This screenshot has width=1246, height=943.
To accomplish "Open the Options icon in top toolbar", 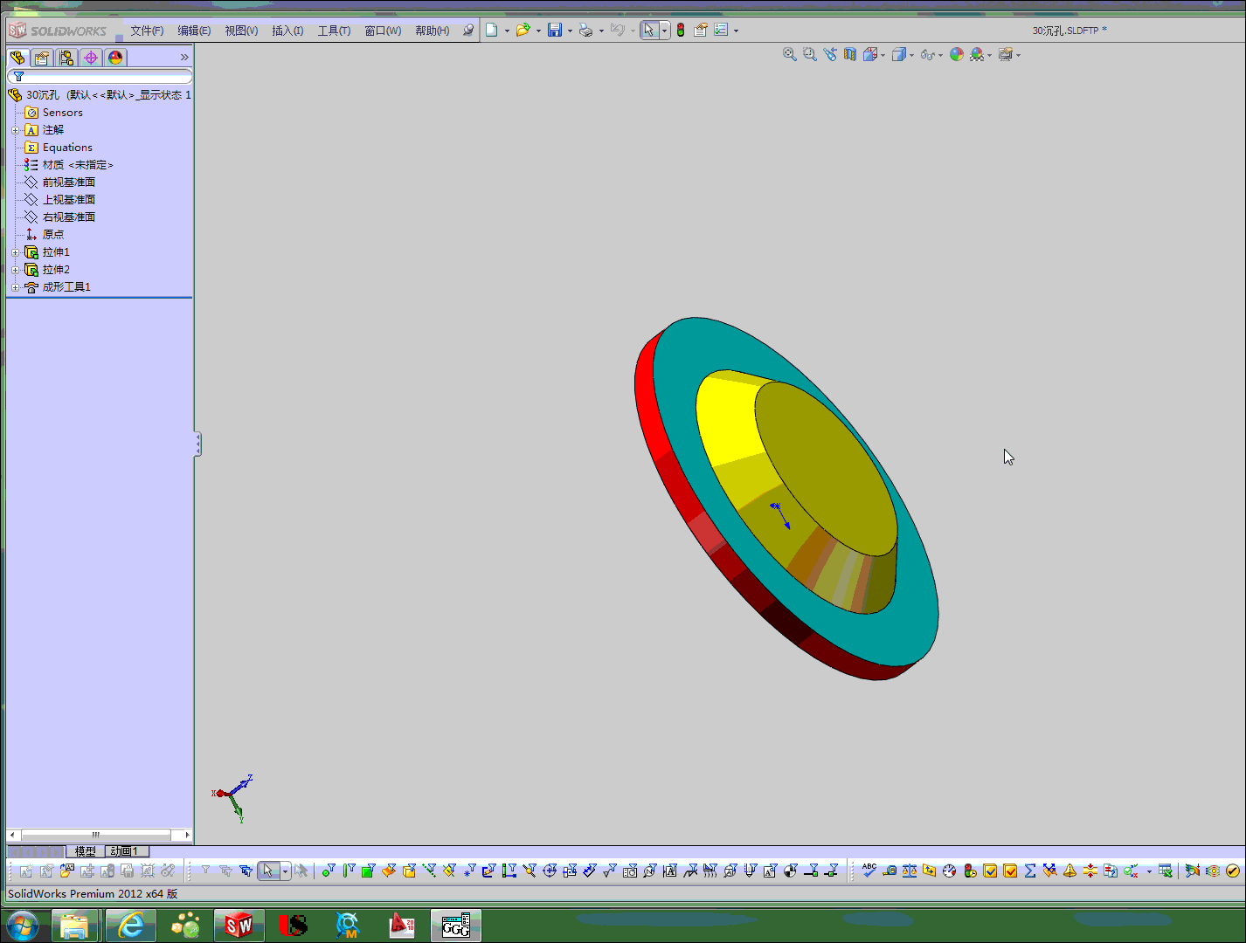I will coord(721,31).
